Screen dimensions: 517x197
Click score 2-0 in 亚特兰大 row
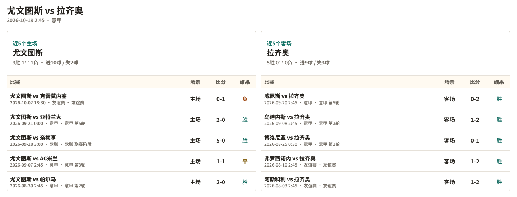click(221, 120)
